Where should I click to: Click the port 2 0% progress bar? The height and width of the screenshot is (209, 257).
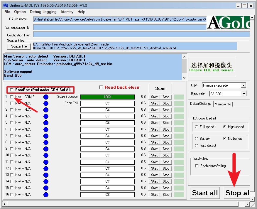point(107,103)
